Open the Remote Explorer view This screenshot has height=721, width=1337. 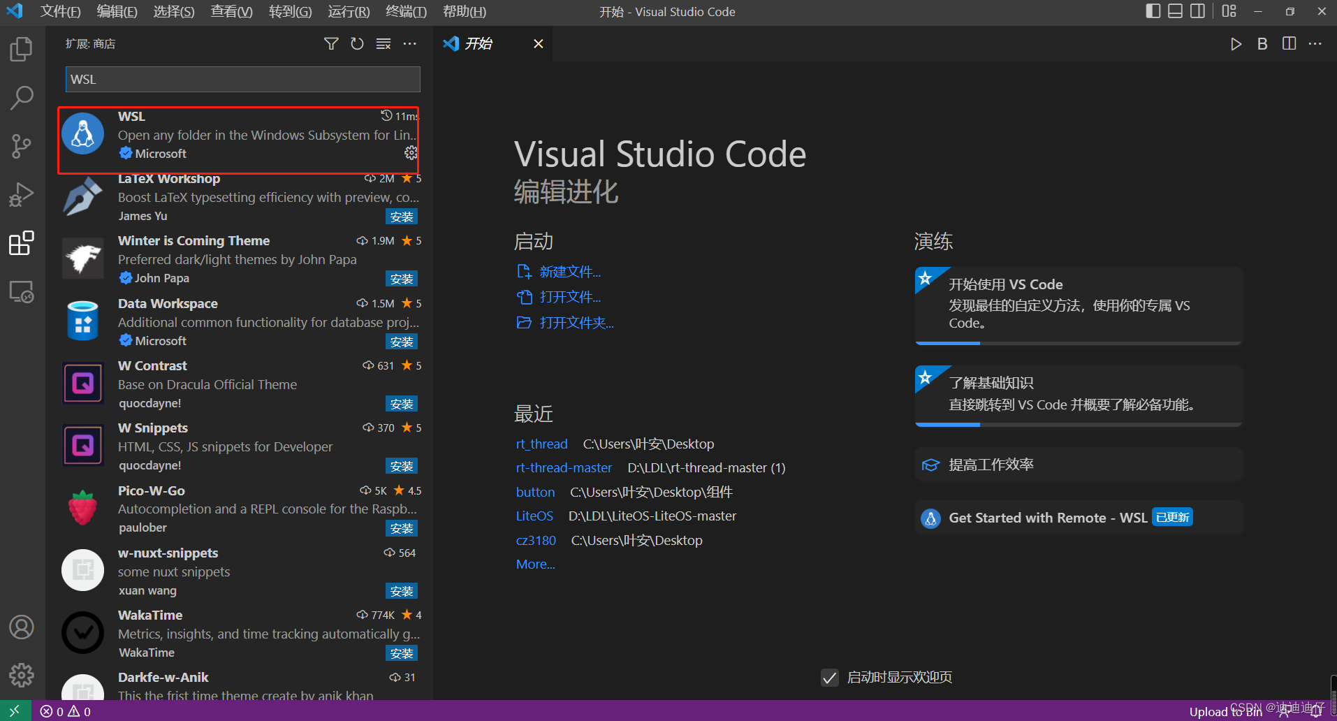22,291
